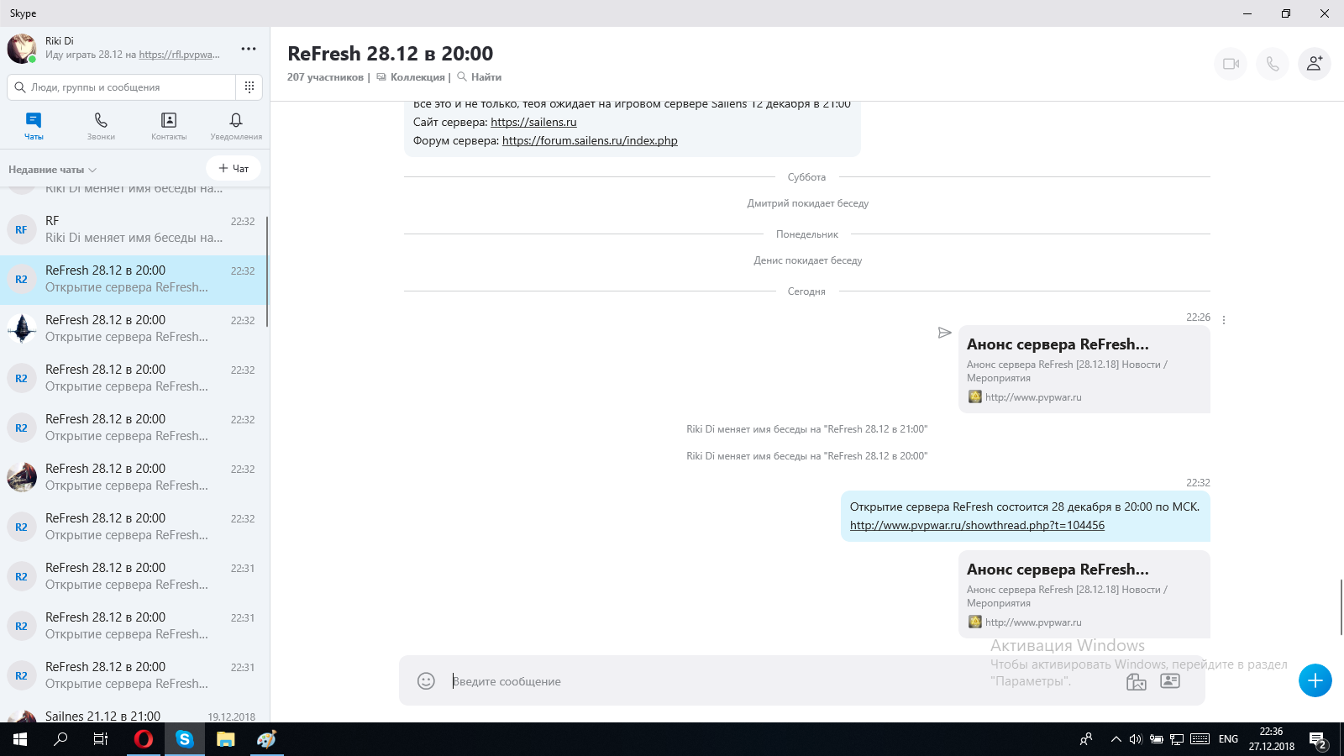Screen dimensions: 1344x756
Task: Open message options at 22:26
Action: [x=1224, y=320]
